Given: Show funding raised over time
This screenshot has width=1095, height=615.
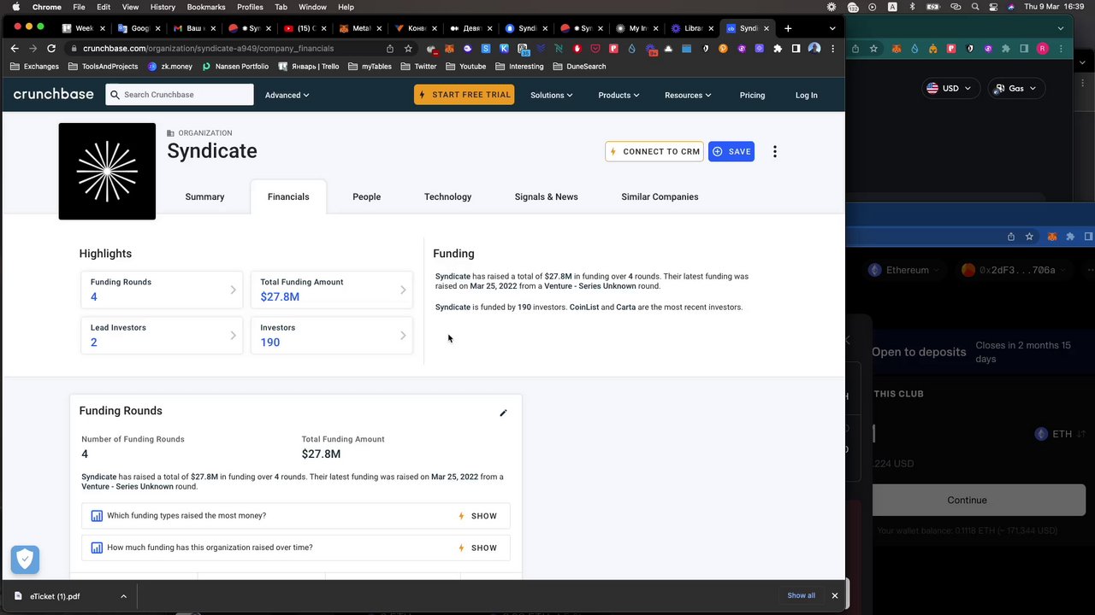Looking at the screenshot, I should (x=477, y=548).
